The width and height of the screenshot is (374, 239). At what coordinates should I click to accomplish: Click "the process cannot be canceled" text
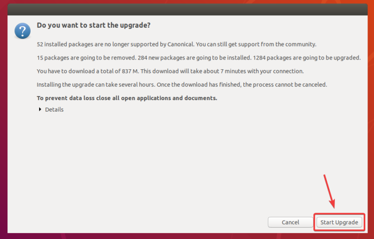coord(287,85)
